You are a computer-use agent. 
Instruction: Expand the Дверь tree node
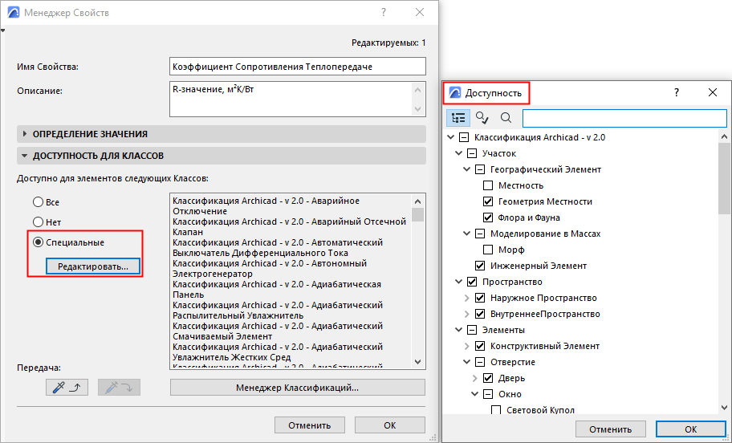click(x=475, y=378)
